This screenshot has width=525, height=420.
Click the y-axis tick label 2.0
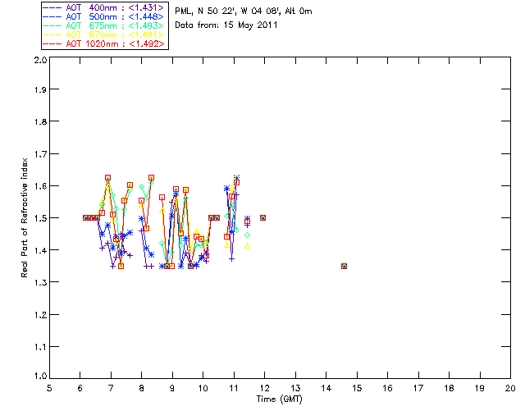pyautogui.click(x=40, y=60)
